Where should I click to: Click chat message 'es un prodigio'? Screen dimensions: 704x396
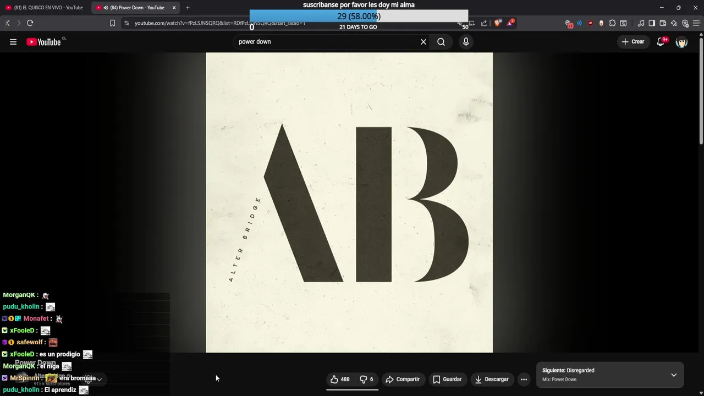(x=60, y=354)
